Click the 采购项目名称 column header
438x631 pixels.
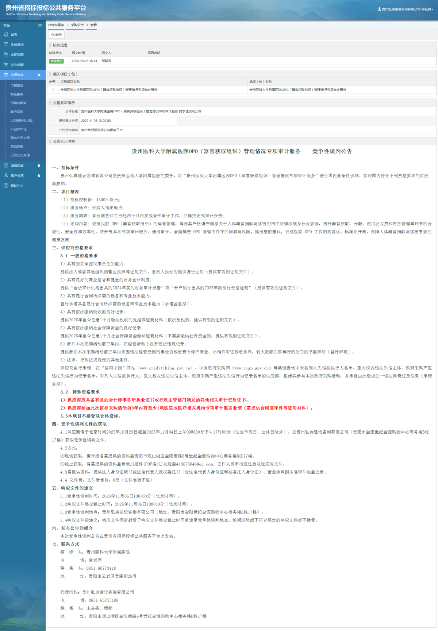pos(70,82)
